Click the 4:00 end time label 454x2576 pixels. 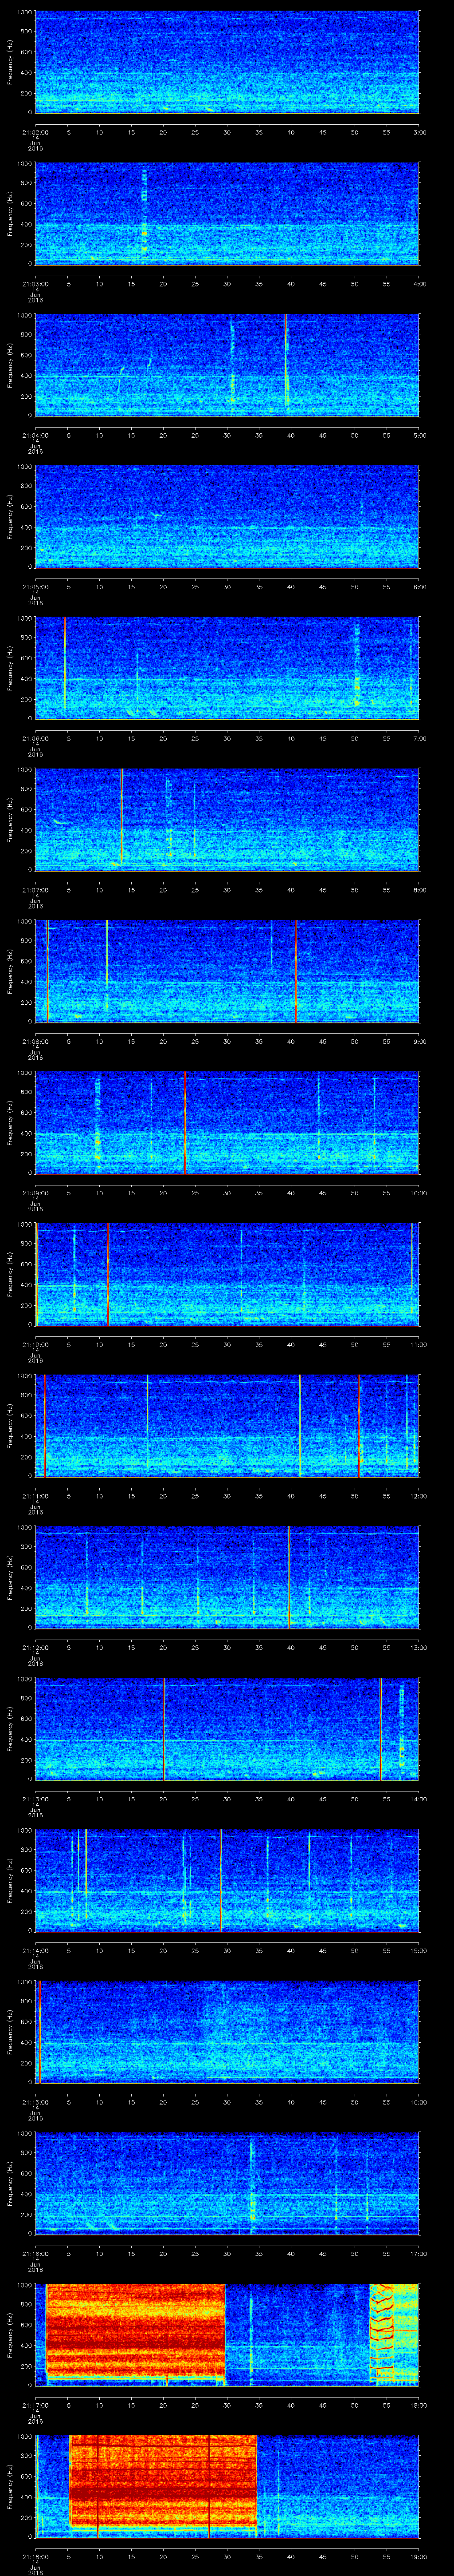tap(419, 284)
